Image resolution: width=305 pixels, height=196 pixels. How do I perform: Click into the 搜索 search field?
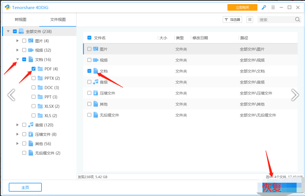pyautogui.click(x=275, y=20)
